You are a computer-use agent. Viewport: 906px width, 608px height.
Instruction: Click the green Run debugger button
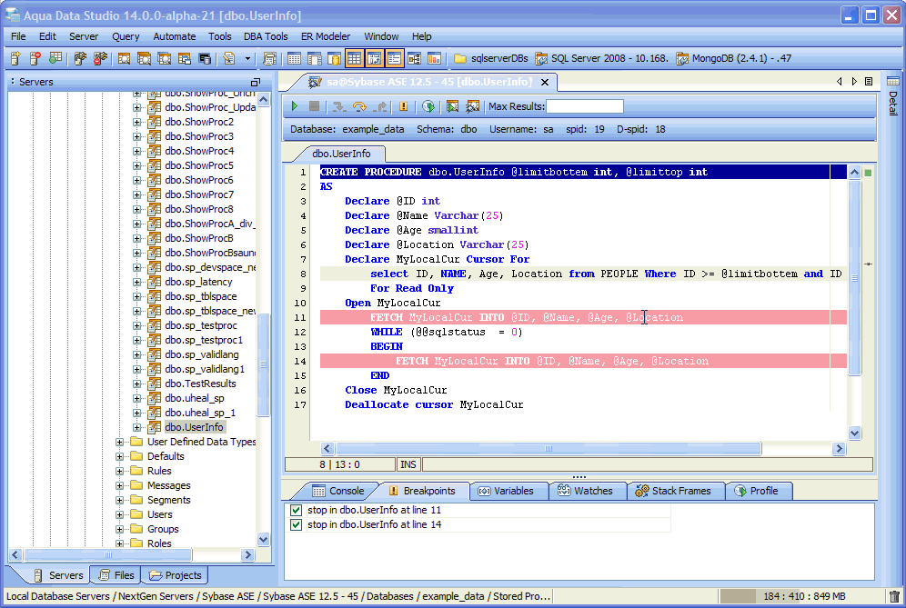(x=295, y=106)
